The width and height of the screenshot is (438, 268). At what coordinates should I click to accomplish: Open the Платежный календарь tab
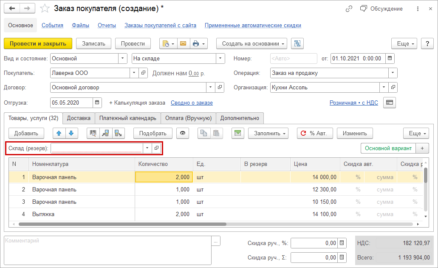127,118
